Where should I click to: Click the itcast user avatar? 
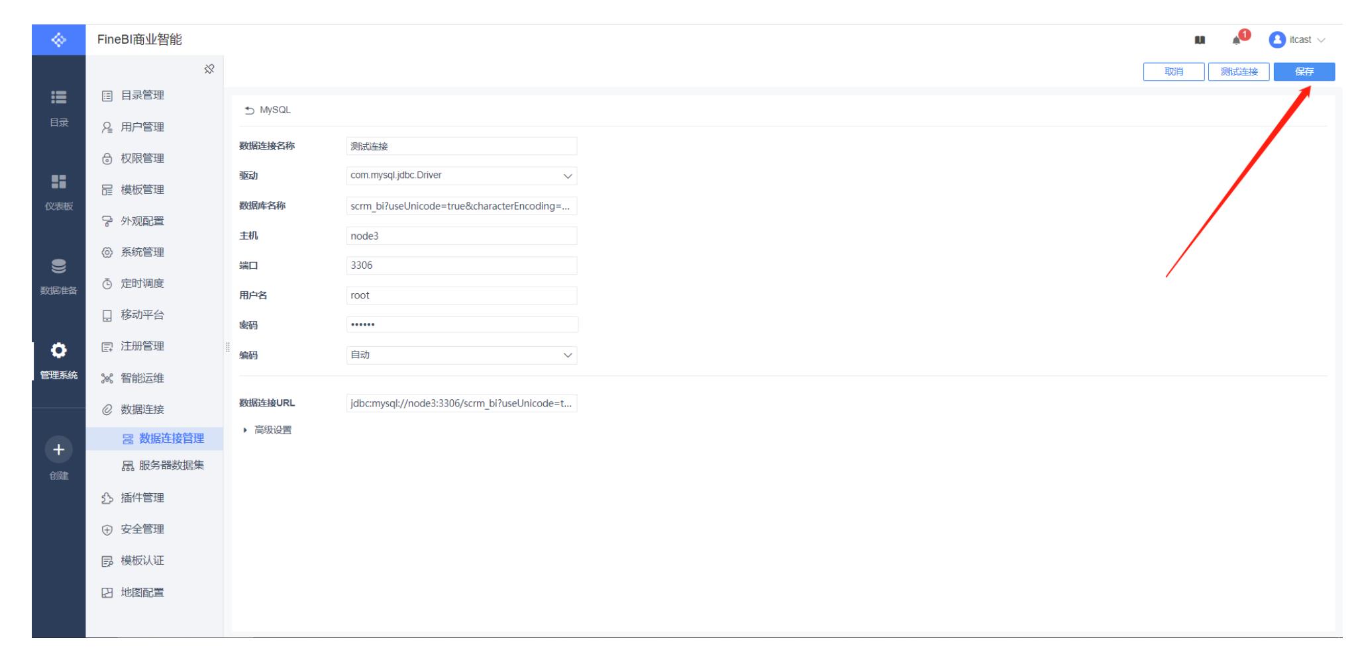pos(1277,40)
